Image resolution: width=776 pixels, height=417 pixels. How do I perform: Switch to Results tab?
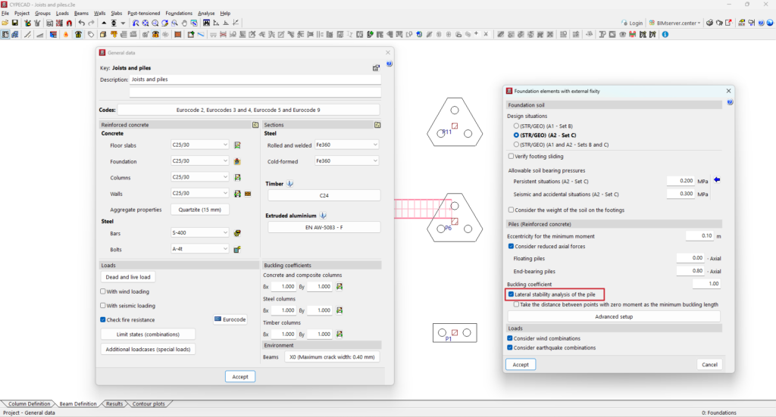114,403
